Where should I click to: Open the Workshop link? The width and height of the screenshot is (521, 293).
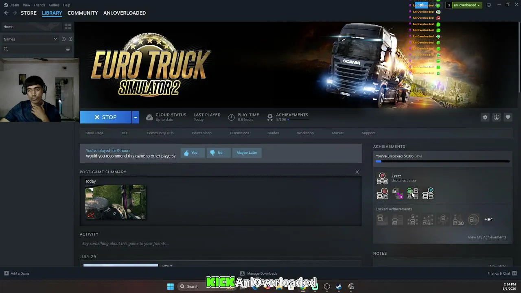305,133
